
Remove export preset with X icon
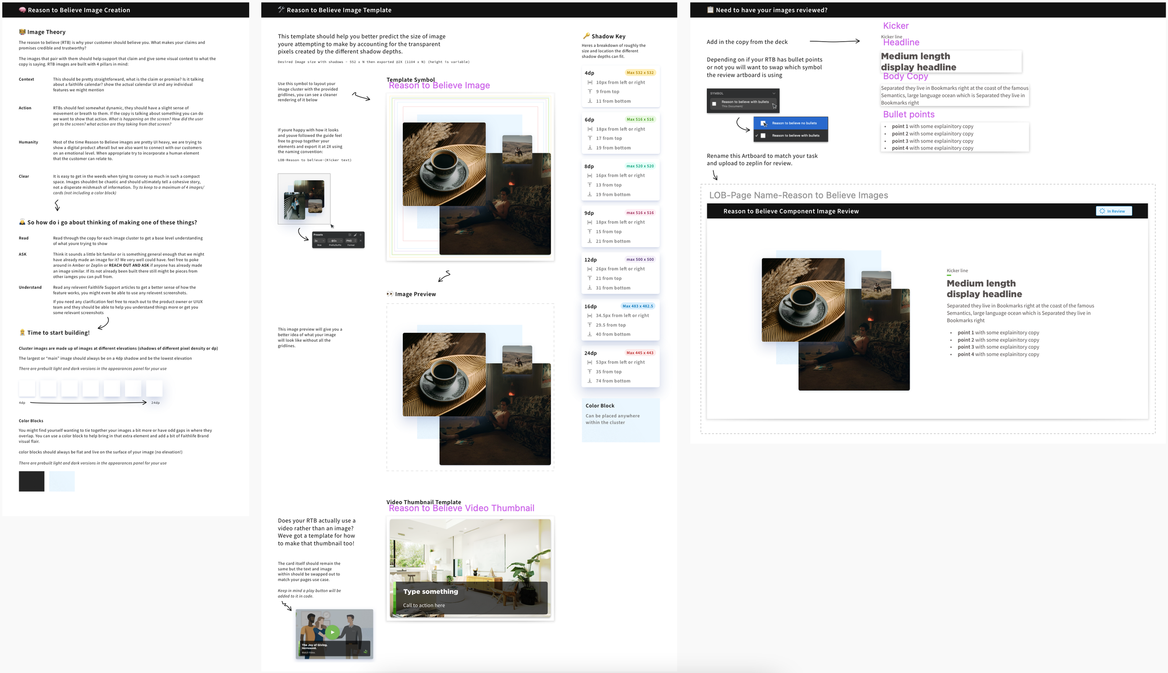click(x=361, y=241)
